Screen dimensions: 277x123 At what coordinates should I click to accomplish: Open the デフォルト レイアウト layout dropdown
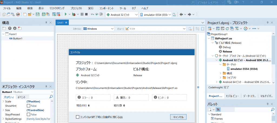coord(210,2)
